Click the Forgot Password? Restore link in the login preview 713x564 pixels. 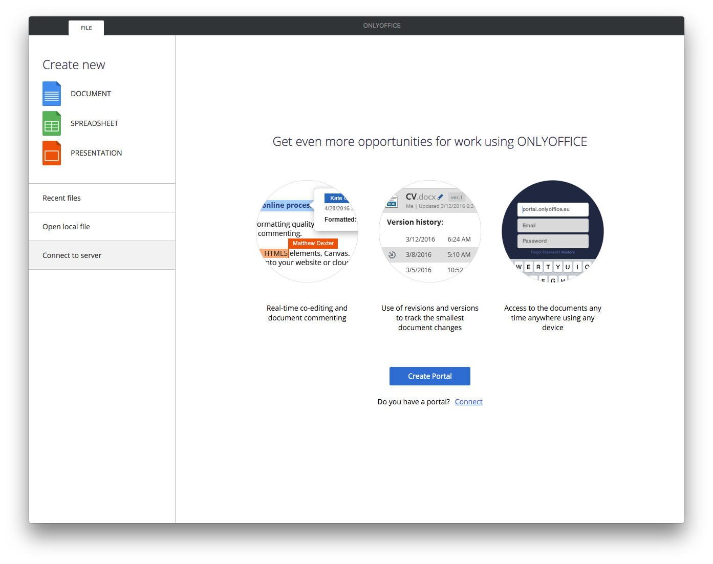coord(553,252)
